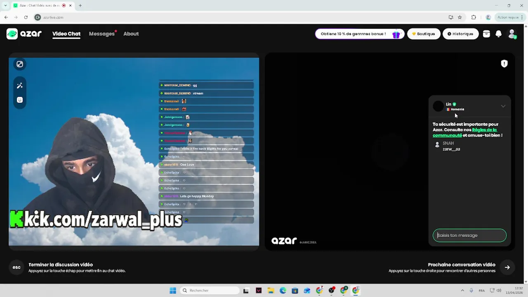Image resolution: width=528 pixels, height=297 pixels.
Task: View site information icon
Action: (38, 17)
